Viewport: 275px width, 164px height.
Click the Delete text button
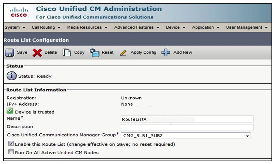[51, 52]
